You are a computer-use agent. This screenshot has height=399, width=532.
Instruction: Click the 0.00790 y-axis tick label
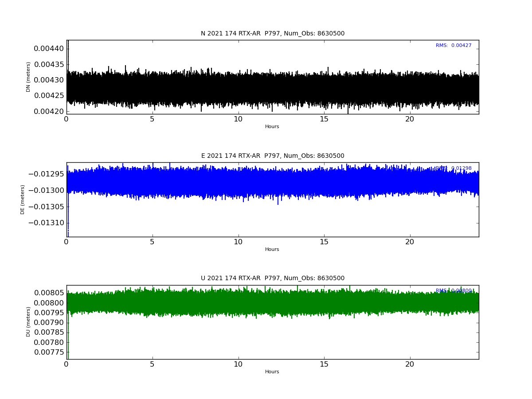pyautogui.click(x=49, y=323)
